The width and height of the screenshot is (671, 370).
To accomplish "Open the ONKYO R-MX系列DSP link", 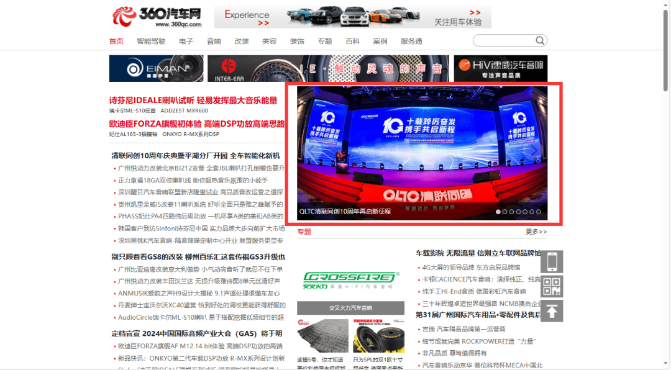I will 191,134.
